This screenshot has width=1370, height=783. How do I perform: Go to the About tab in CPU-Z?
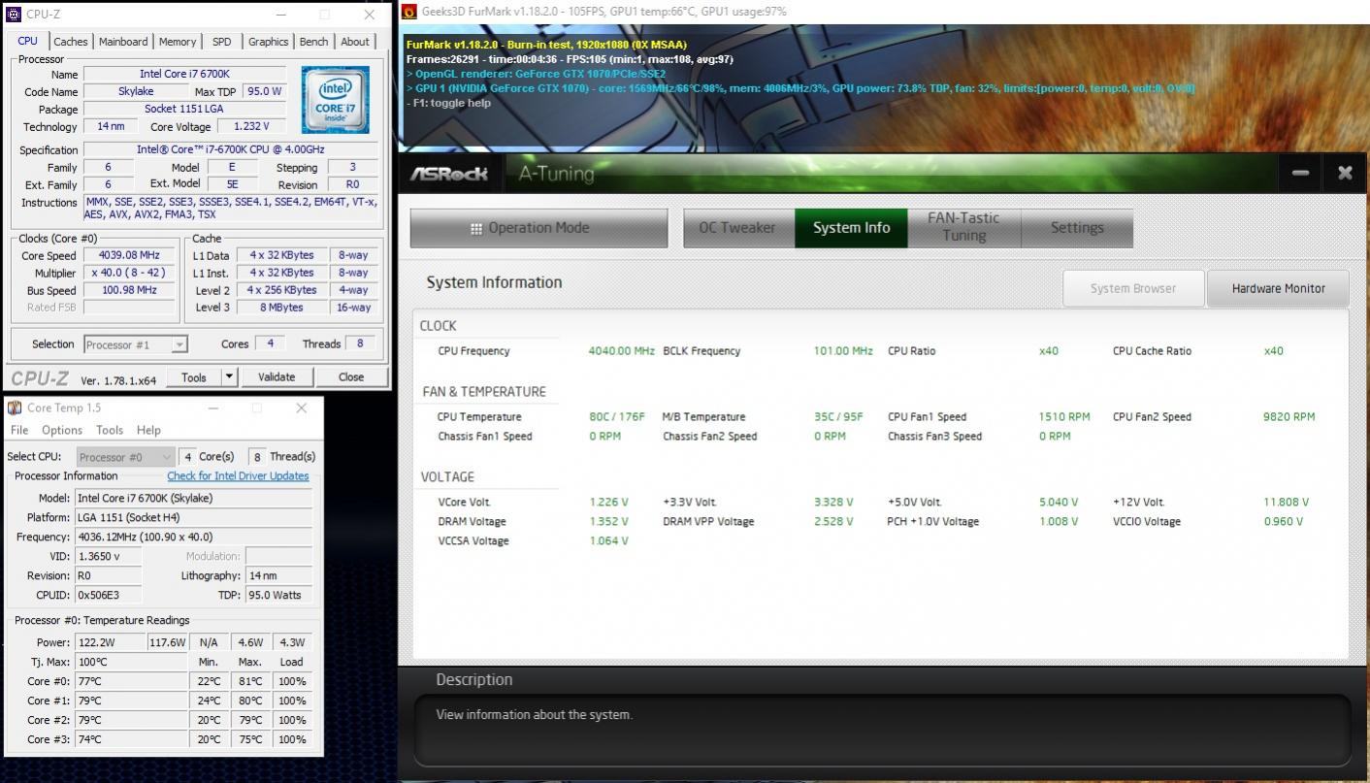355,42
